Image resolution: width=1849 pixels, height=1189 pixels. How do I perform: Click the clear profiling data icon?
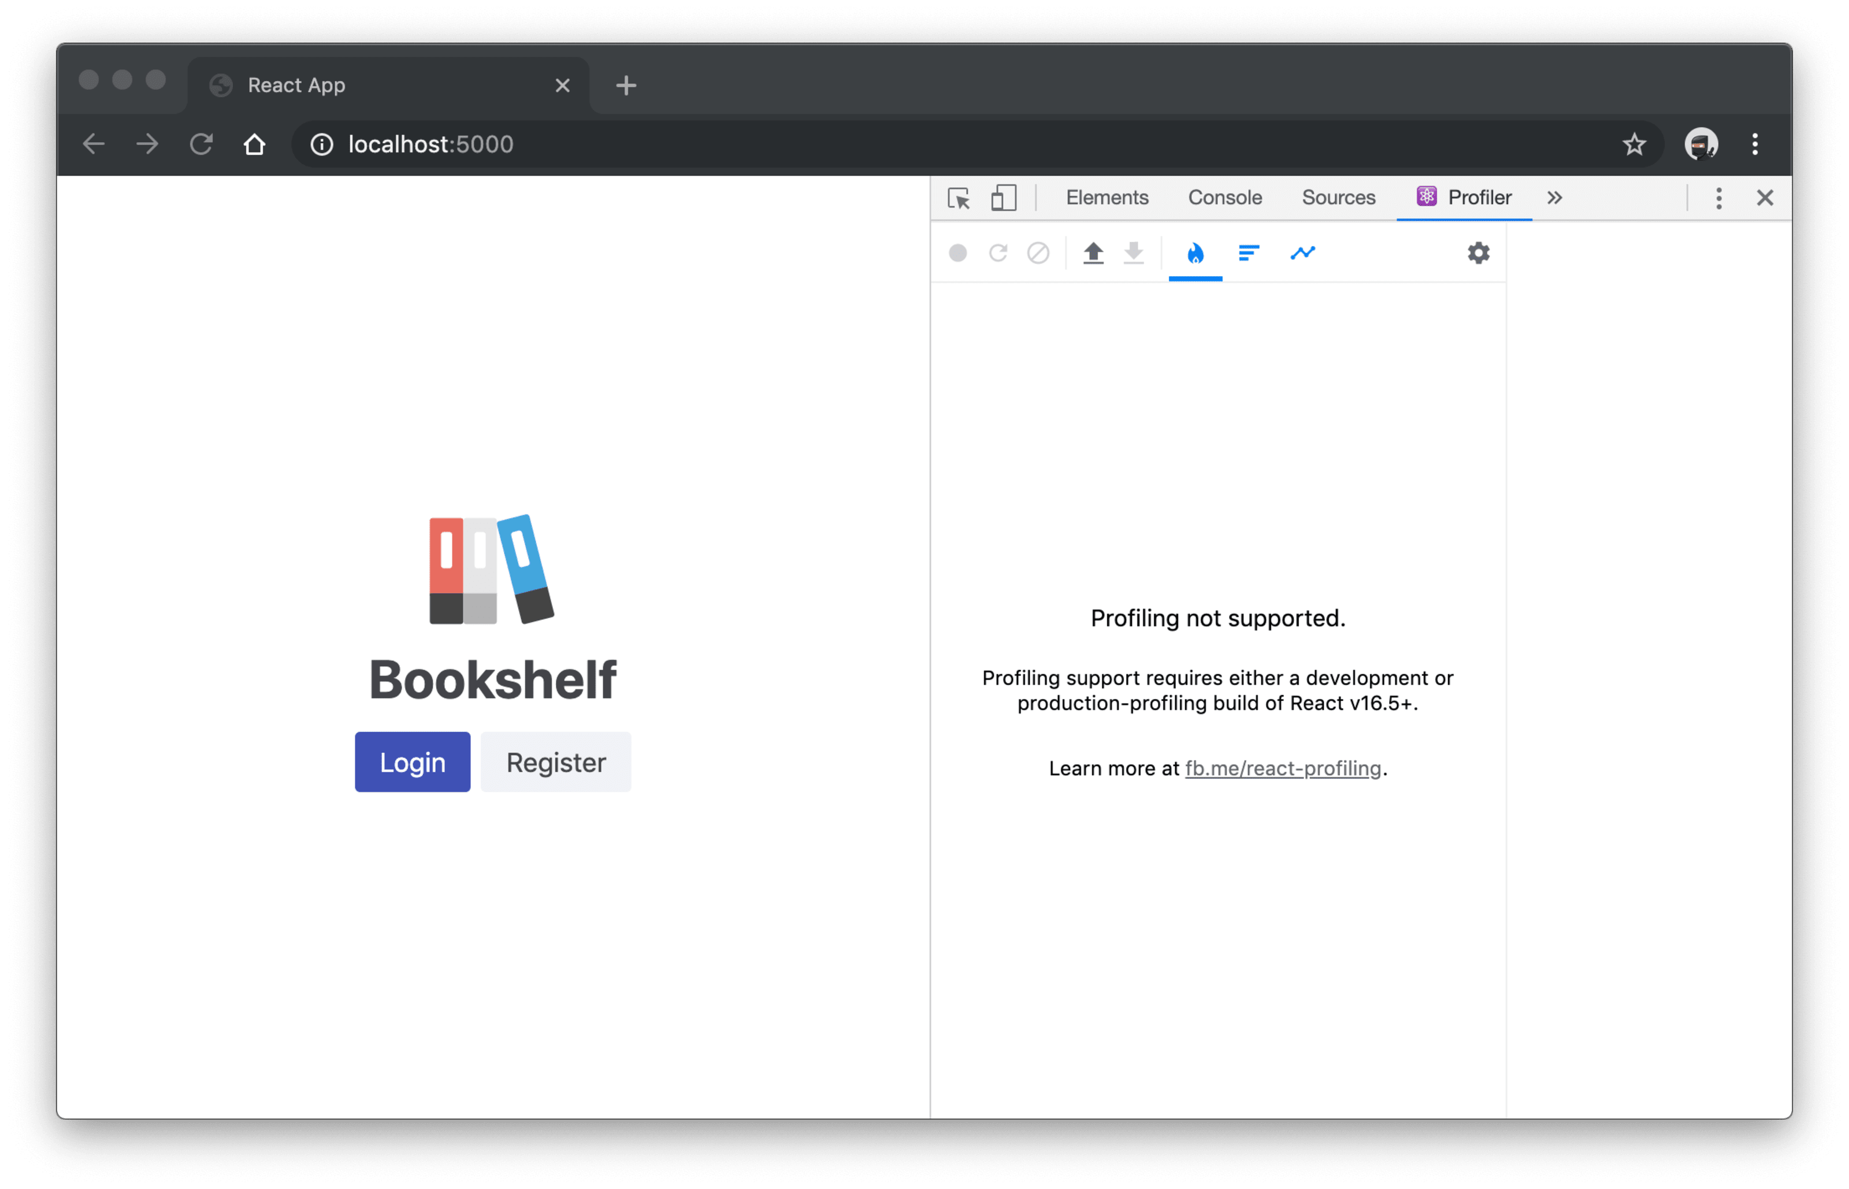pos(1038,253)
